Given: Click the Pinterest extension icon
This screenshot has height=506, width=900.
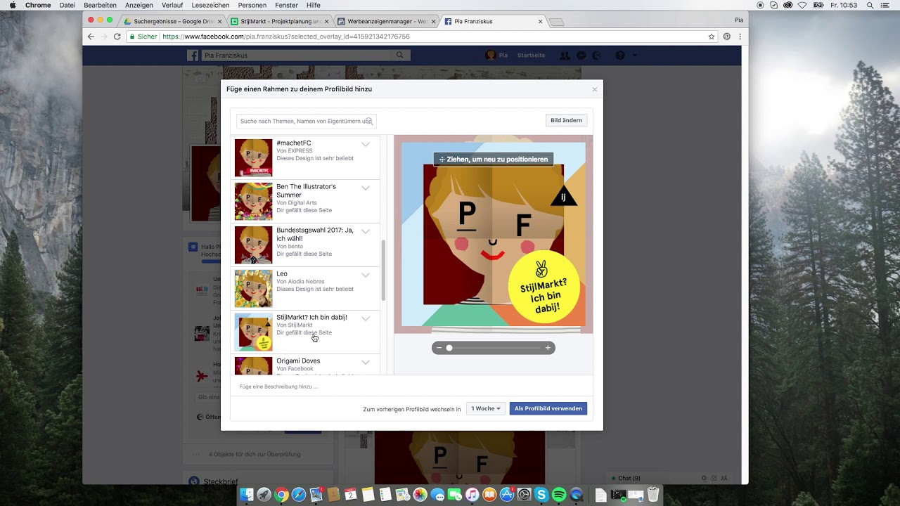Looking at the screenshot, I should tap(726, 37).
